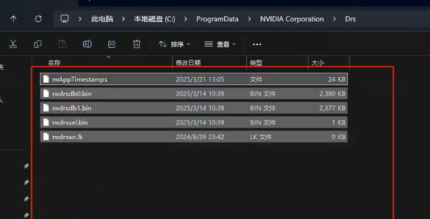Click the Share icon in toolbar
This screenshot has height=219, width=430.
point(112,44)
